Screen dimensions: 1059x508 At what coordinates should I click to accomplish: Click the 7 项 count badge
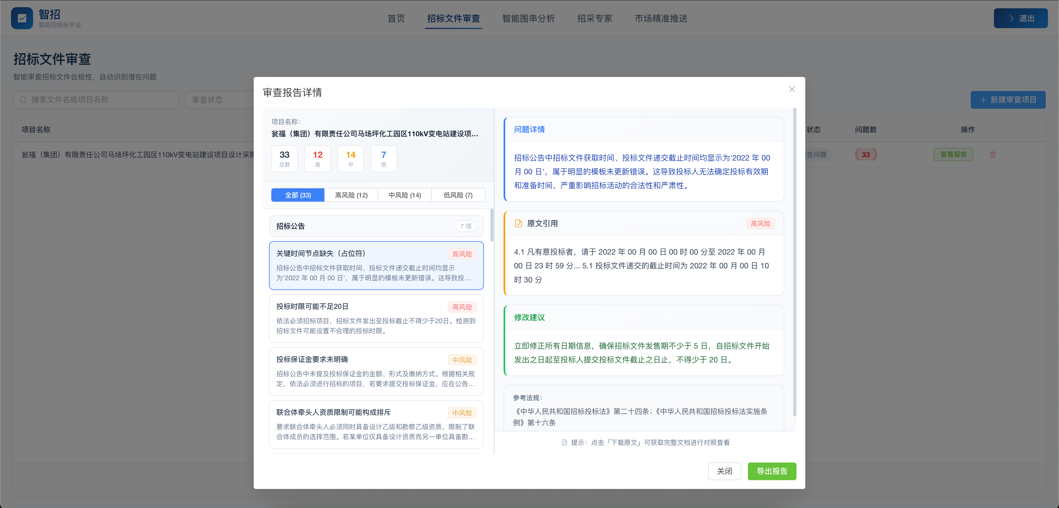click(466, 226)
